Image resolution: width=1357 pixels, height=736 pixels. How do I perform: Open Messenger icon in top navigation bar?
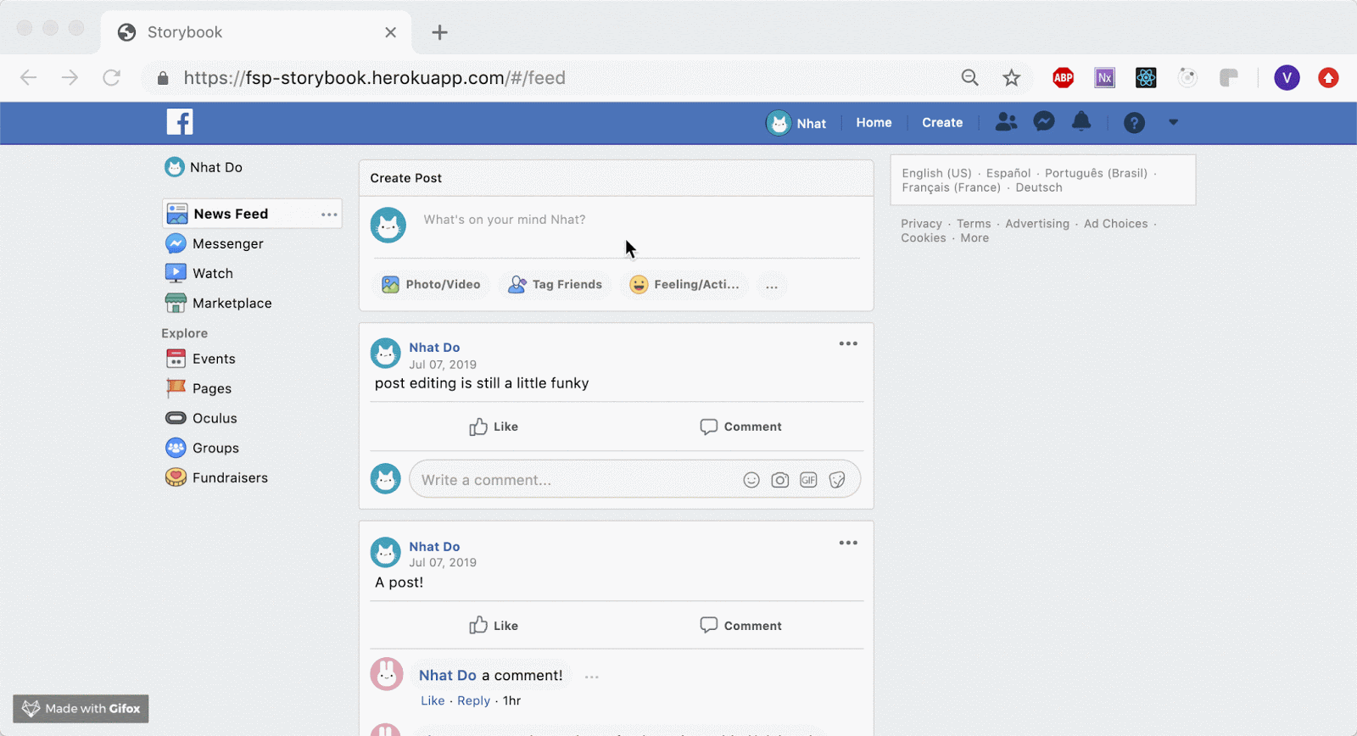[1044, 122]
